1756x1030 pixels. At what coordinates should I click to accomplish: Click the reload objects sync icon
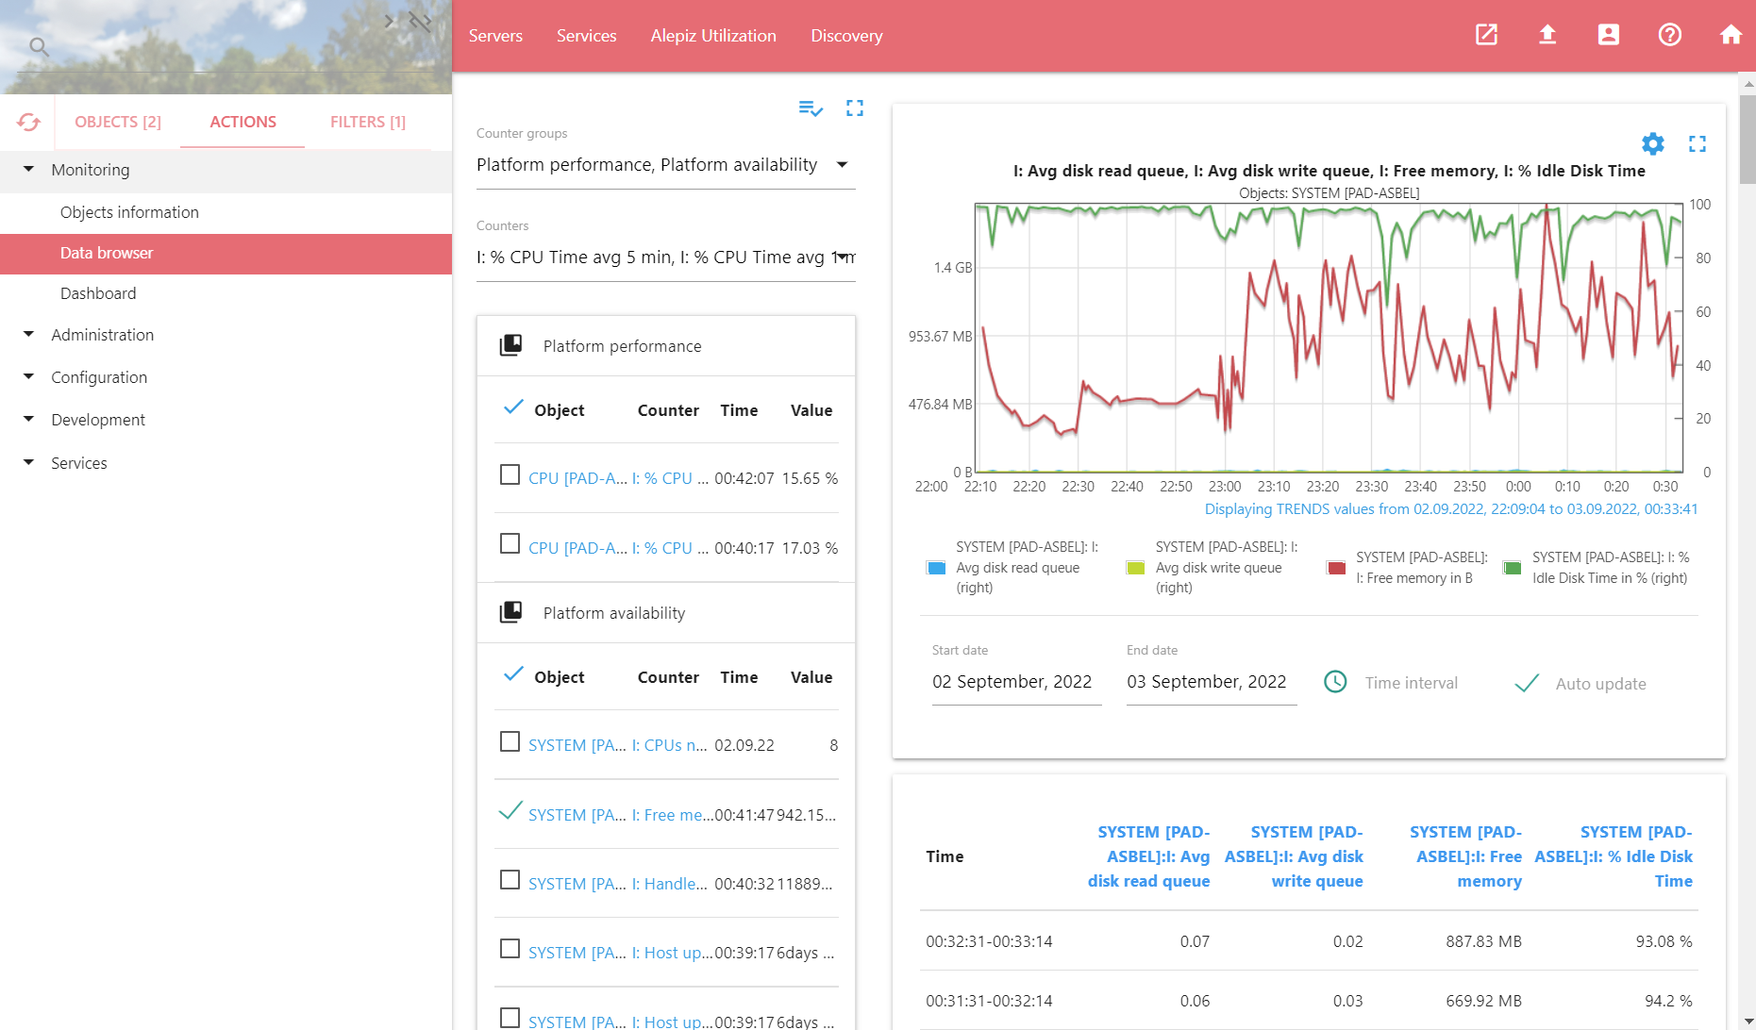28,122
